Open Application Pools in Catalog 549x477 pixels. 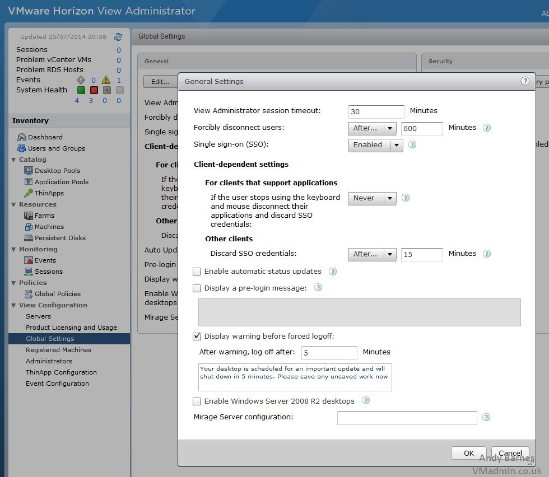[x=61, y=182]
